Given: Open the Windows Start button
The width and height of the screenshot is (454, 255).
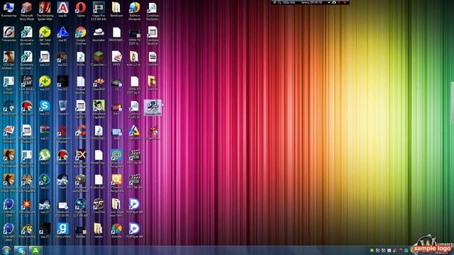Looking at the screenshot, I should [6, 250].
